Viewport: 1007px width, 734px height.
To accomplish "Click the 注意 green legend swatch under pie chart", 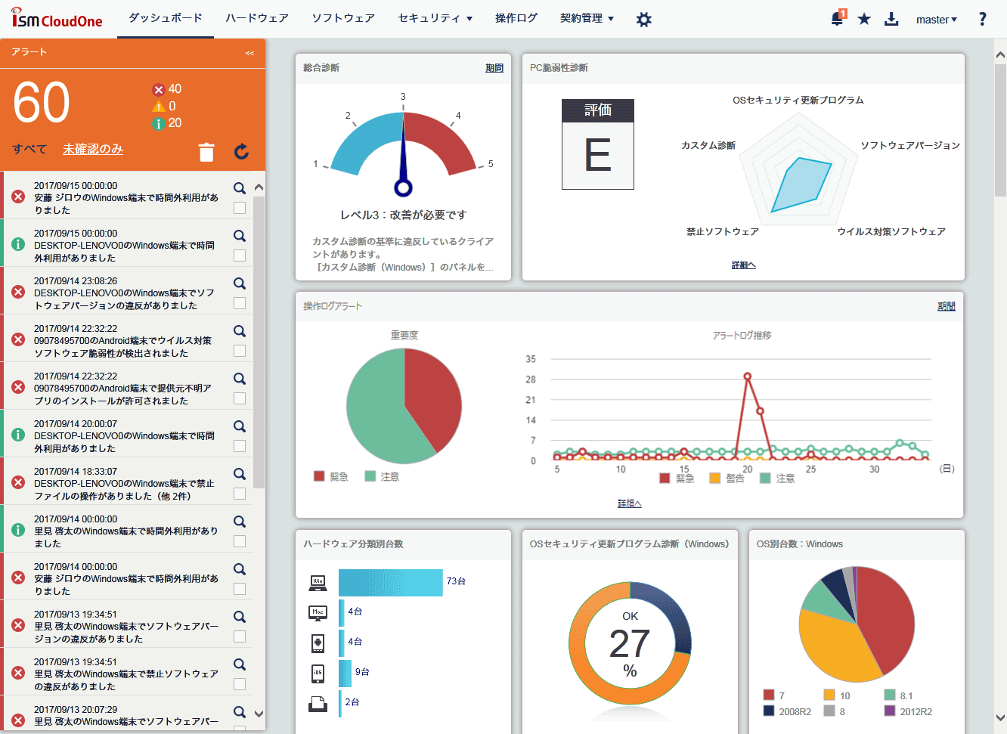I will tap(370, 476).
